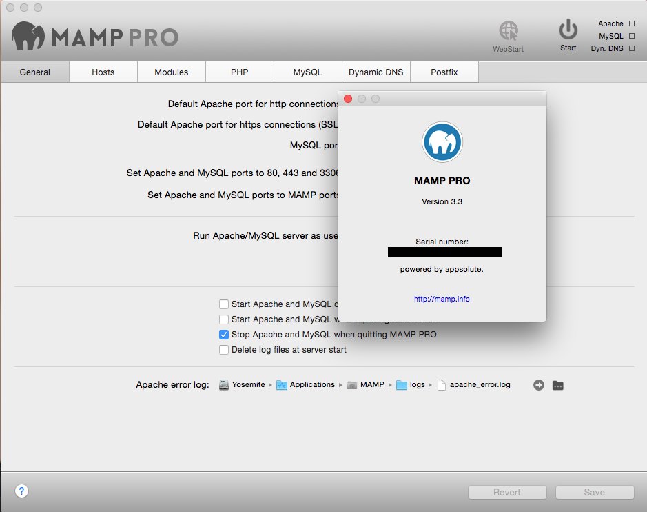This screenshot has width=647, height=512.
Task: Click the Version 3.3 text
Action: coord(442,201)
